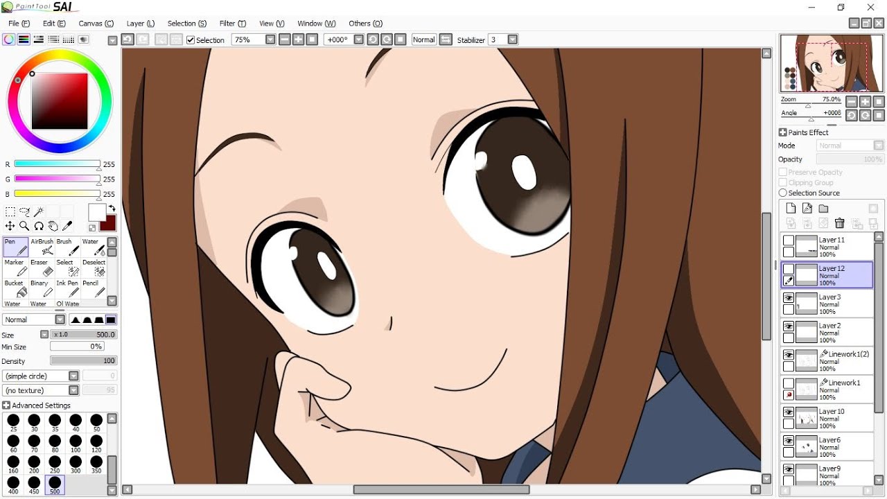The width and height of the screenshot is (887, 499).
Task: Hide Linework1(2) layer visibility
Action: 789,354
